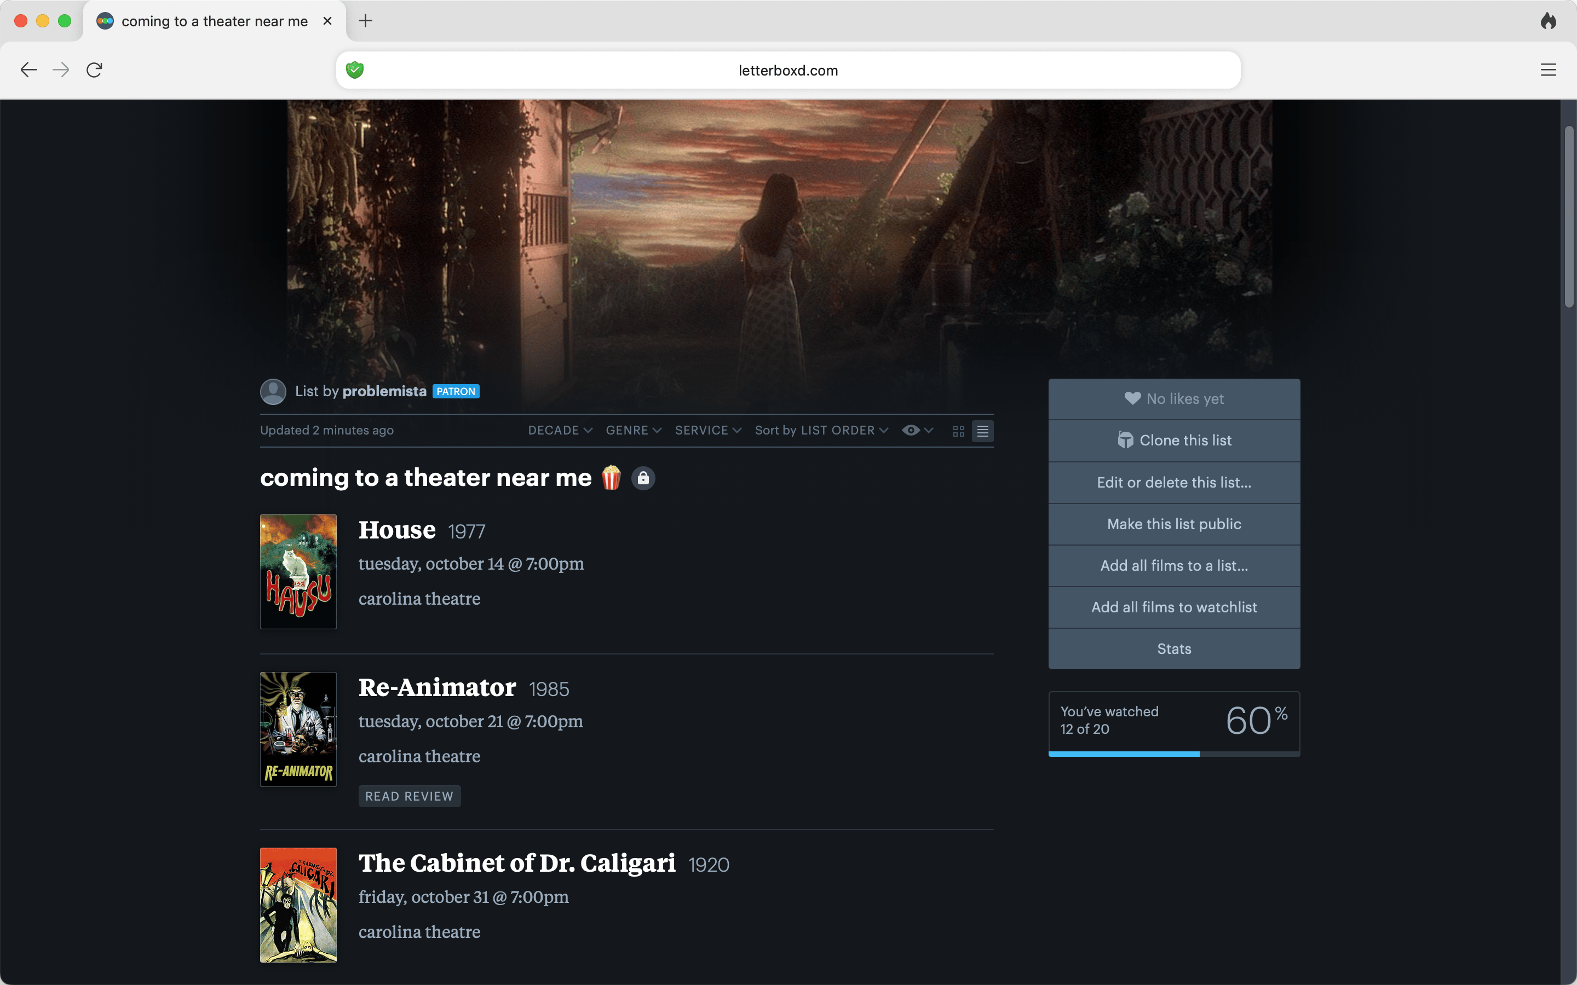Expand the SERVICE filter dropdown
This screenshot has width=1577, height=985.
(707, 430)
